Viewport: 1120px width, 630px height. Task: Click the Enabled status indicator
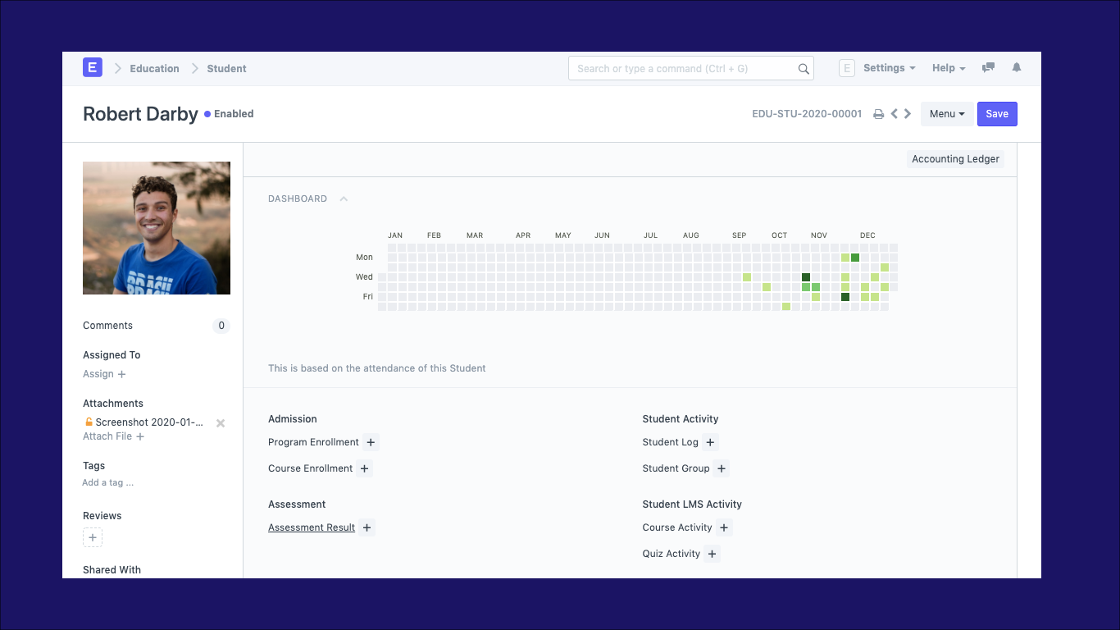(229, 114)
